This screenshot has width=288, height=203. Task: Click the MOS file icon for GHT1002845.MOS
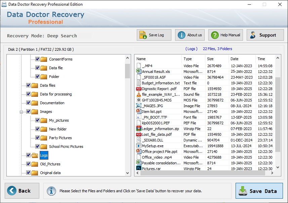(139, 100)
